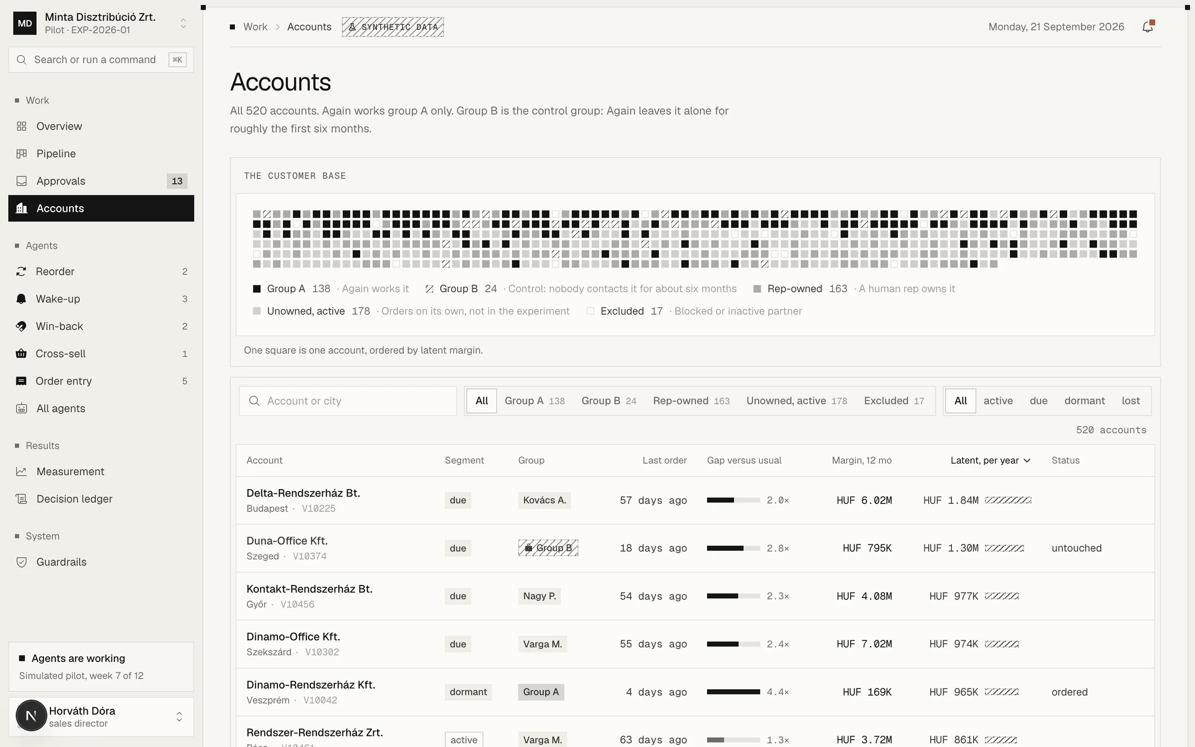
Task: Open the Duna-Office Kft. account
Action: pos(287,541)
